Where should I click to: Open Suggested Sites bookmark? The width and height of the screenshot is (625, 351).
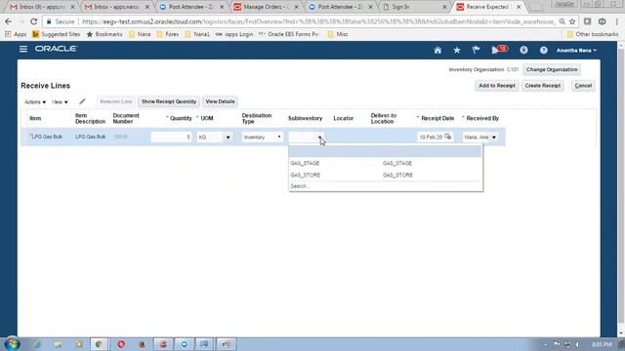point(57,34)
